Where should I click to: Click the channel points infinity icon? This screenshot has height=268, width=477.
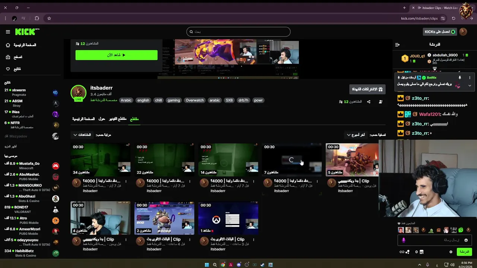(x=402, y=252)
